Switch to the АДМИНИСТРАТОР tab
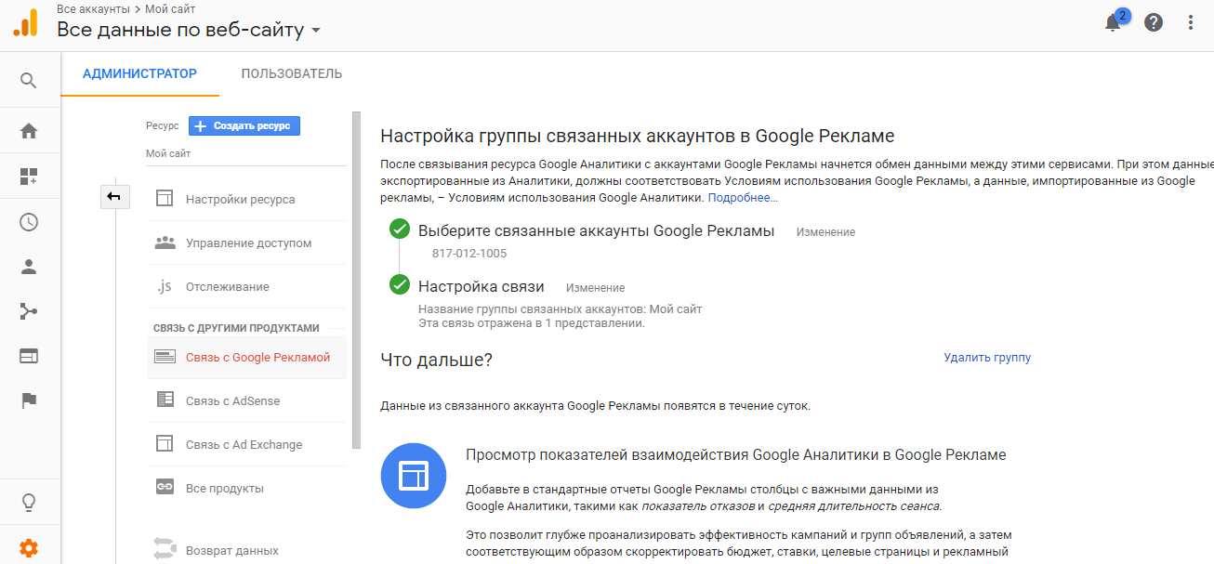This screenshot has width=1214, height=564. (x=139, y=73)
